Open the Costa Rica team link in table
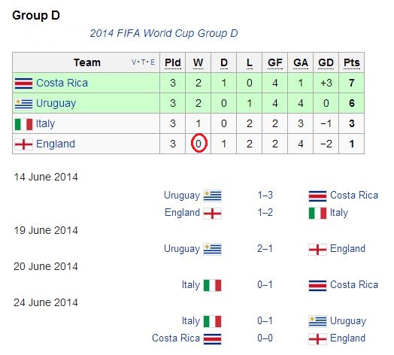394x355 pixels. coord(62,83)
